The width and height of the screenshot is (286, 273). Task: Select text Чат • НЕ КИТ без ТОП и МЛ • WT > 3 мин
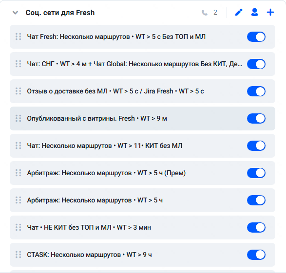click(89, 227)
